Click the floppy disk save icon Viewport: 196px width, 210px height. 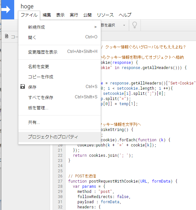pyautogui.click(x=23, y=86)
